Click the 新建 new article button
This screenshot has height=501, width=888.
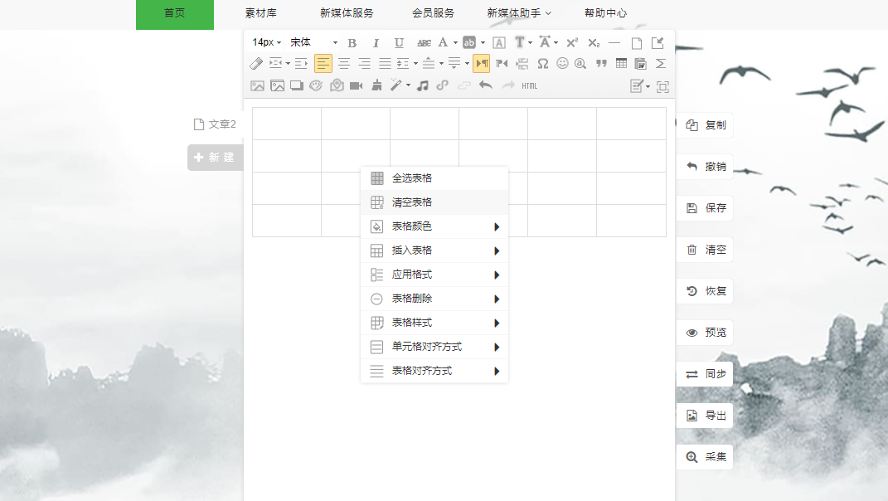[x=216, y=158]
